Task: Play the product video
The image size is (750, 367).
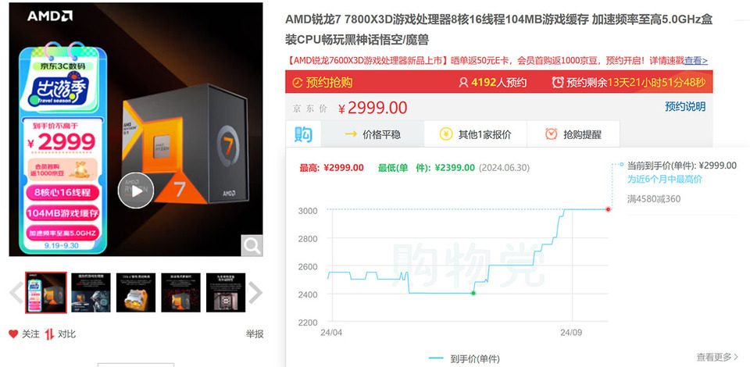Action: click(x=136, y=191)
